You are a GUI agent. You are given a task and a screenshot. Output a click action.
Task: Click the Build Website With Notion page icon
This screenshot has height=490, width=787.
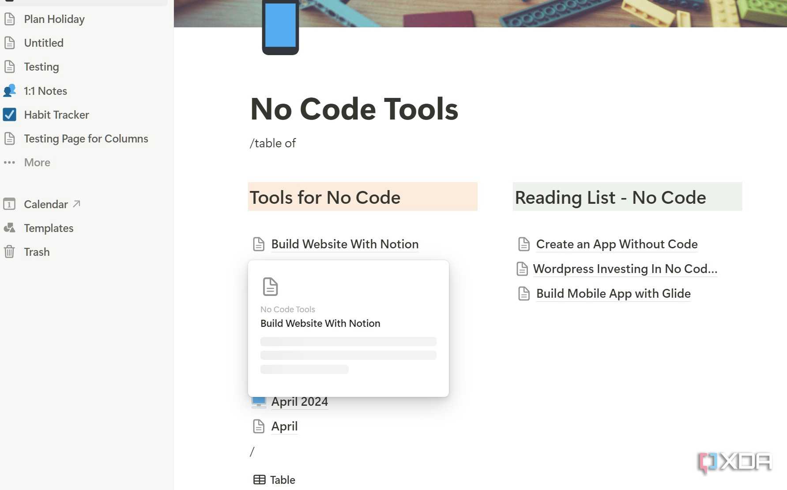click(x=259, y=244)
